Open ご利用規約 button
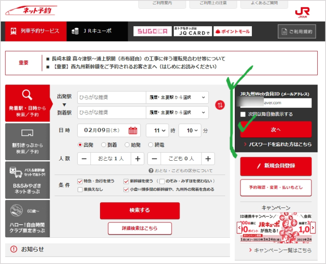This screenshot has width=326, height=264. coord(297,32)
